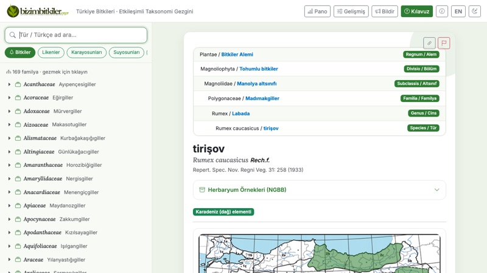Focus the species search field
The image size is (487, 273).
75,35
